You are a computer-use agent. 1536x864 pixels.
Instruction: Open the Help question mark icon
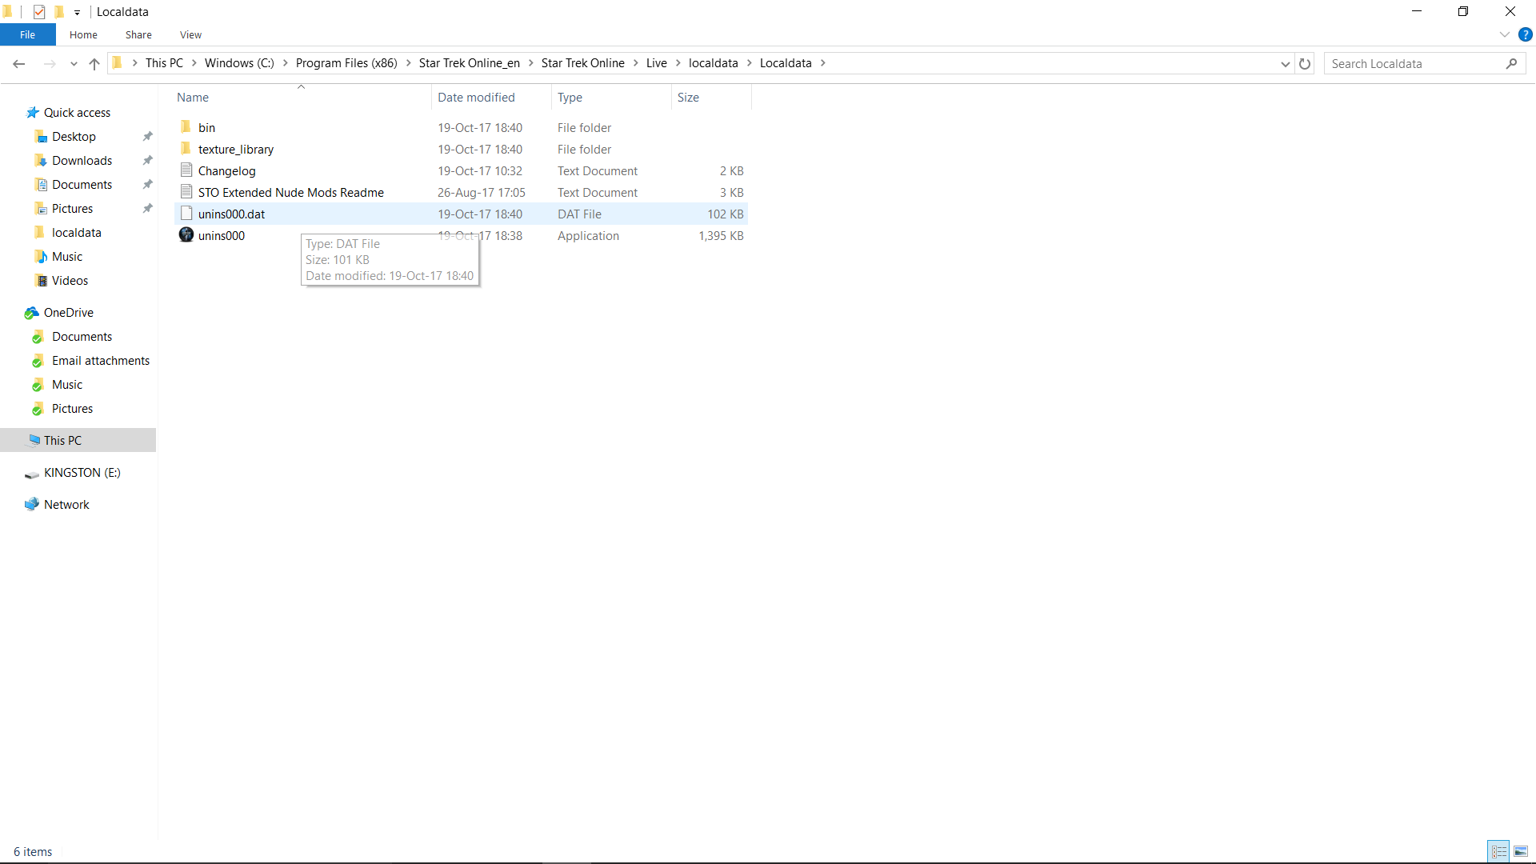[1526, 35]
